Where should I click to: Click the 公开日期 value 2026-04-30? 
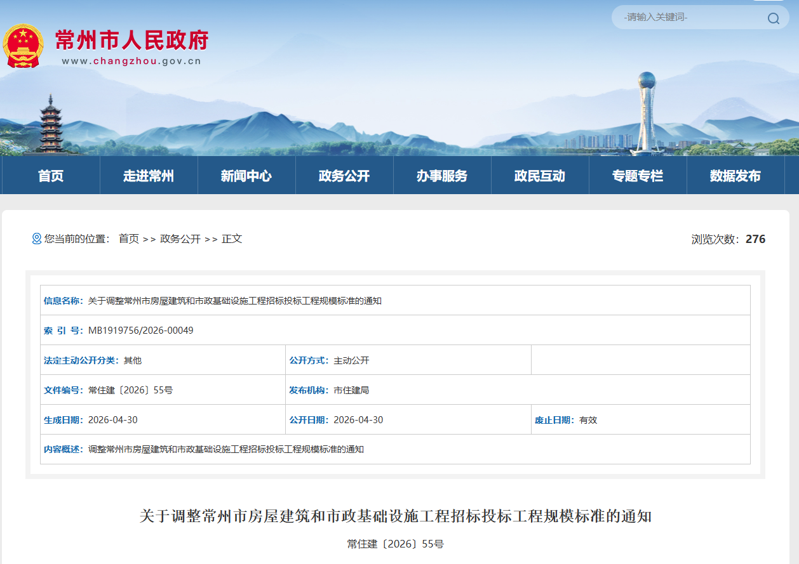(358, 420)
